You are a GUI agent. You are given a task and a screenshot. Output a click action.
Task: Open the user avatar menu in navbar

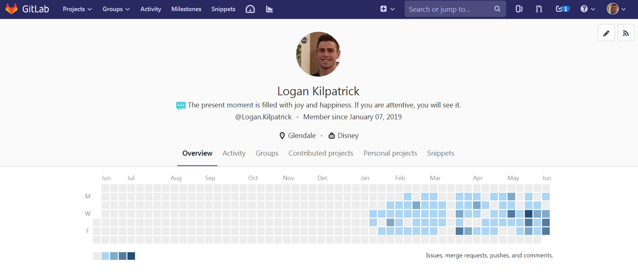616,9
